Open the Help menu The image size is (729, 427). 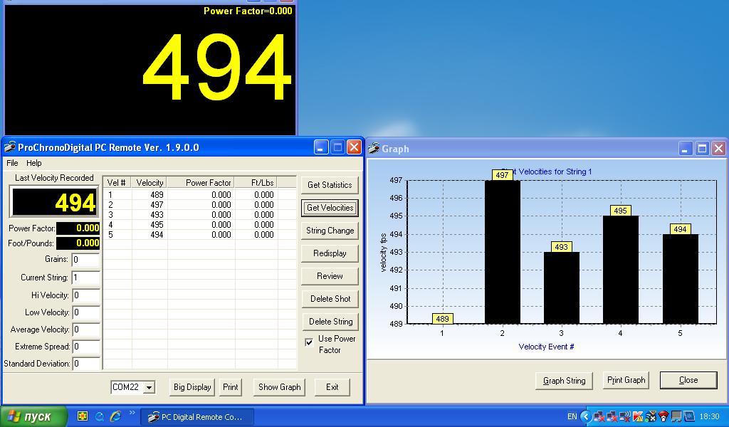coord(33,163)
